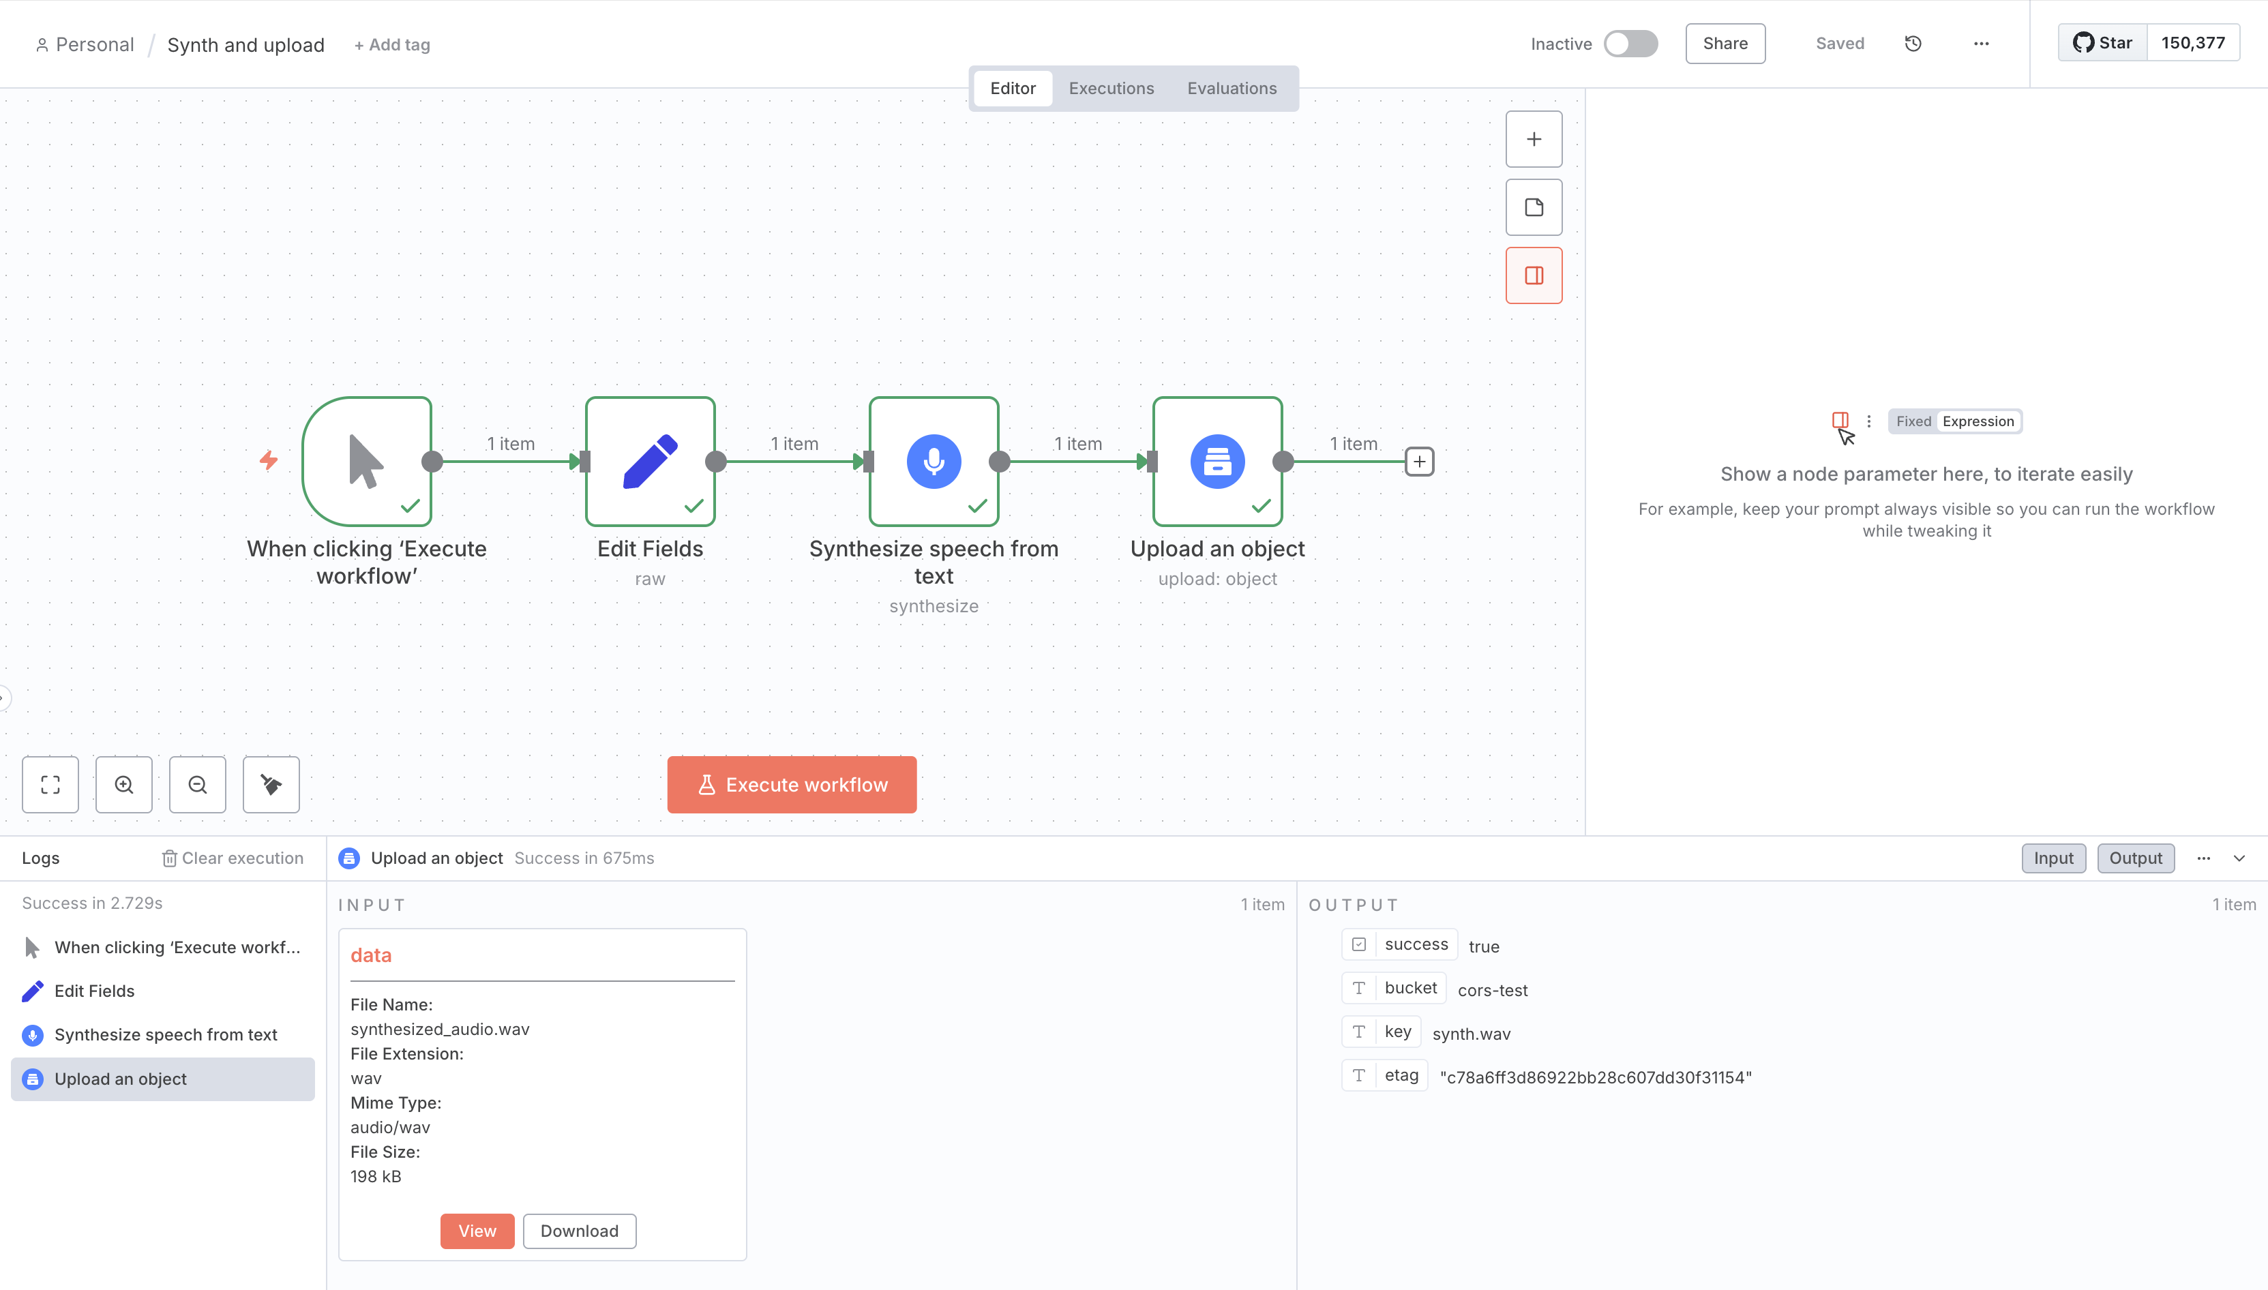Image resolution: width=2268 pixels, height=1290 pixels.
Task: Zoom in on the canvas
Action: tap(124, 784)
